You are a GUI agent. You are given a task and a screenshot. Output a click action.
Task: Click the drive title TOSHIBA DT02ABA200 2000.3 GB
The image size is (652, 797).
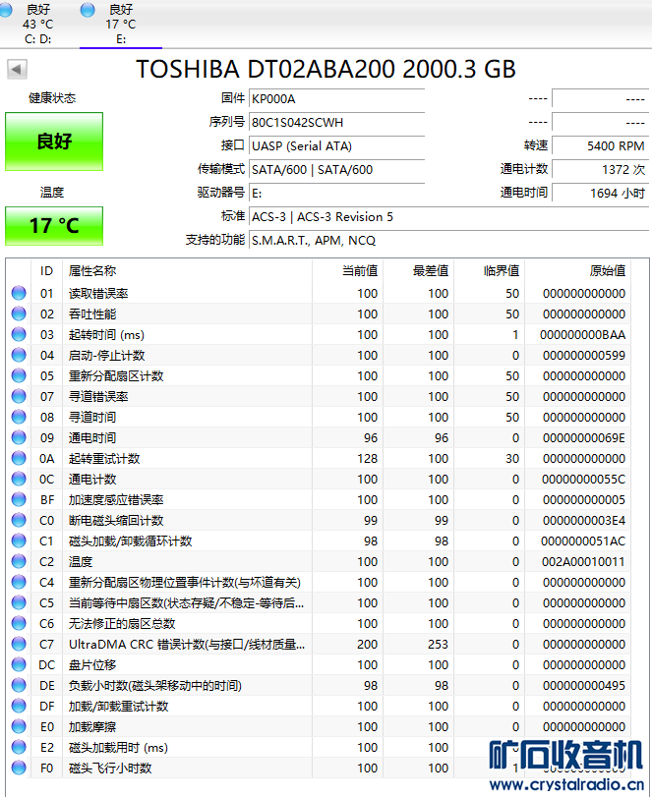click(326, 69)
